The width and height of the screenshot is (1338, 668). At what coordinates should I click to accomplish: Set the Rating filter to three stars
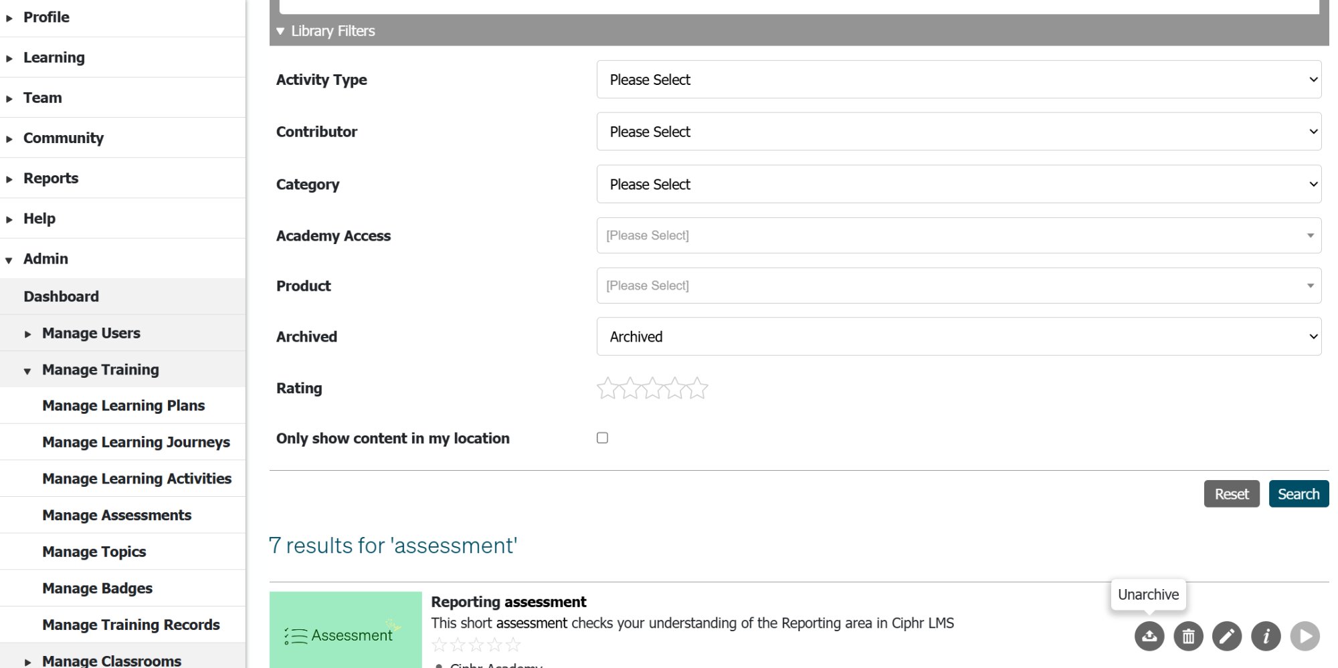[652, 388]
